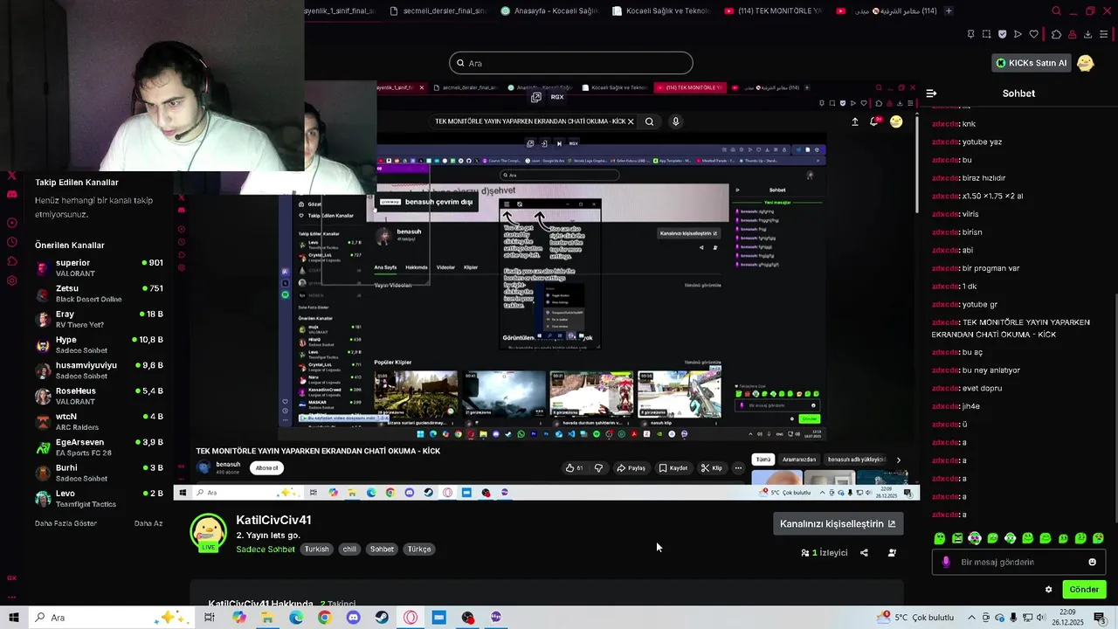Image resolution: width=1118 pixels, height=629 pixels.
Task: Open the browser profile account icon
Action: click(x=1072, y=34)
